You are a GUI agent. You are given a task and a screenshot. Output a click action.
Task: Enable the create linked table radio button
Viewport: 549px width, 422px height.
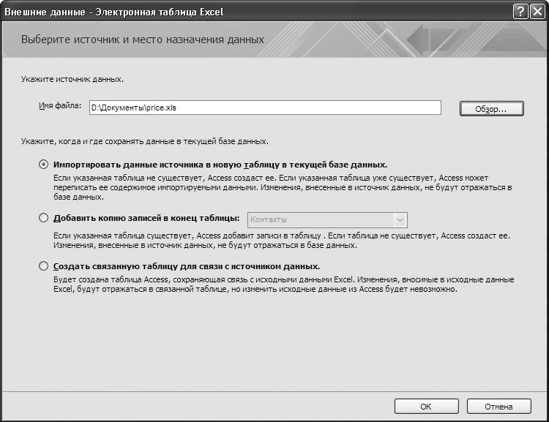(44, 266)
